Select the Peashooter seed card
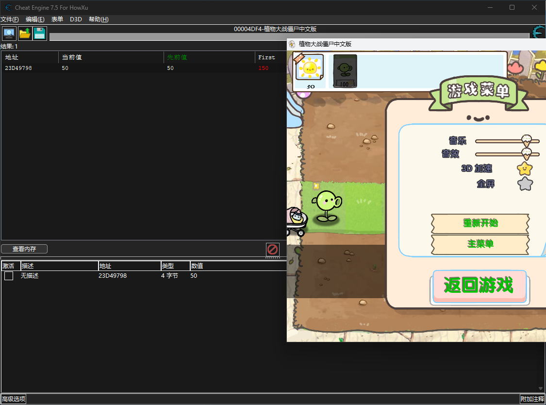The height and width of the screenshot is (405, 546). 345,71
